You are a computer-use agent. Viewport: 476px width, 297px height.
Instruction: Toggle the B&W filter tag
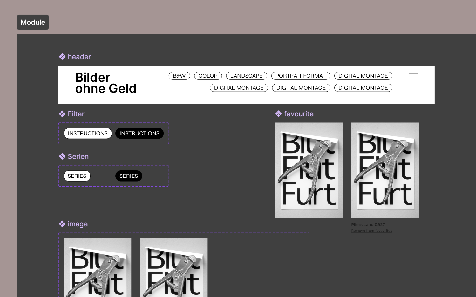[179, 76]
